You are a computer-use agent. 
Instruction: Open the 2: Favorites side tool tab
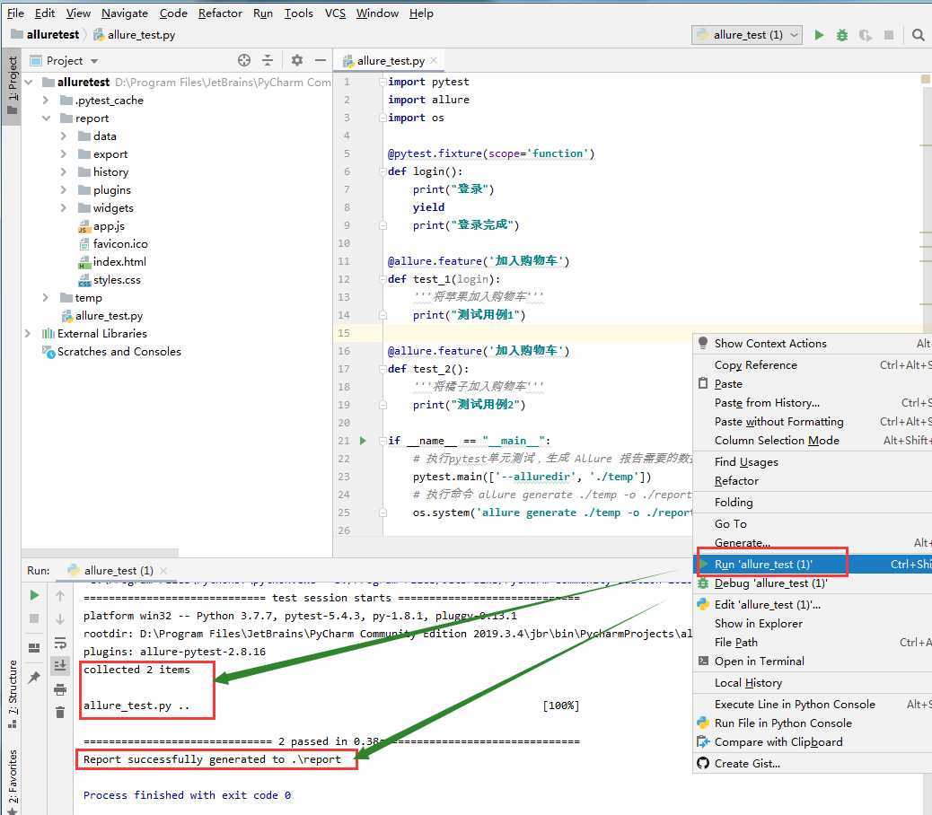tap(12, 781)
